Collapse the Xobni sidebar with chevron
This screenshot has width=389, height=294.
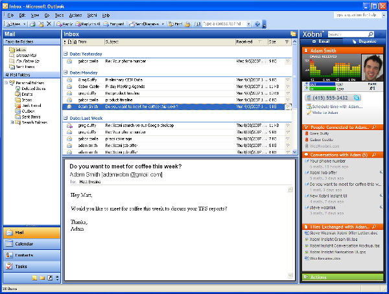tap(380, 34)
